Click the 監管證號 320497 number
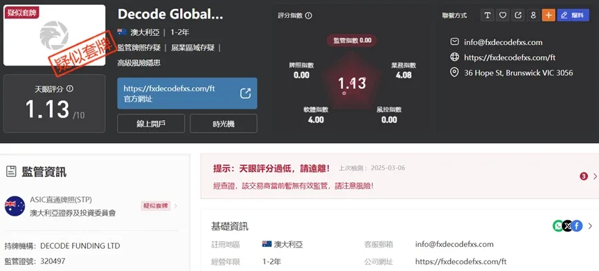This screenshot has height=271, width=599. (x=53, y=261)
